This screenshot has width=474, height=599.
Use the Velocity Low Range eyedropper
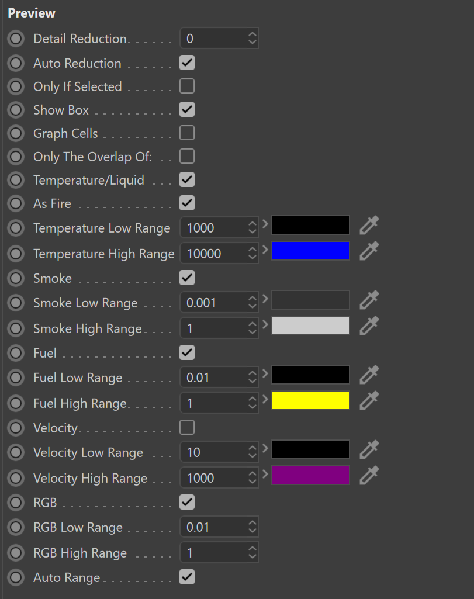pos(369,449)
